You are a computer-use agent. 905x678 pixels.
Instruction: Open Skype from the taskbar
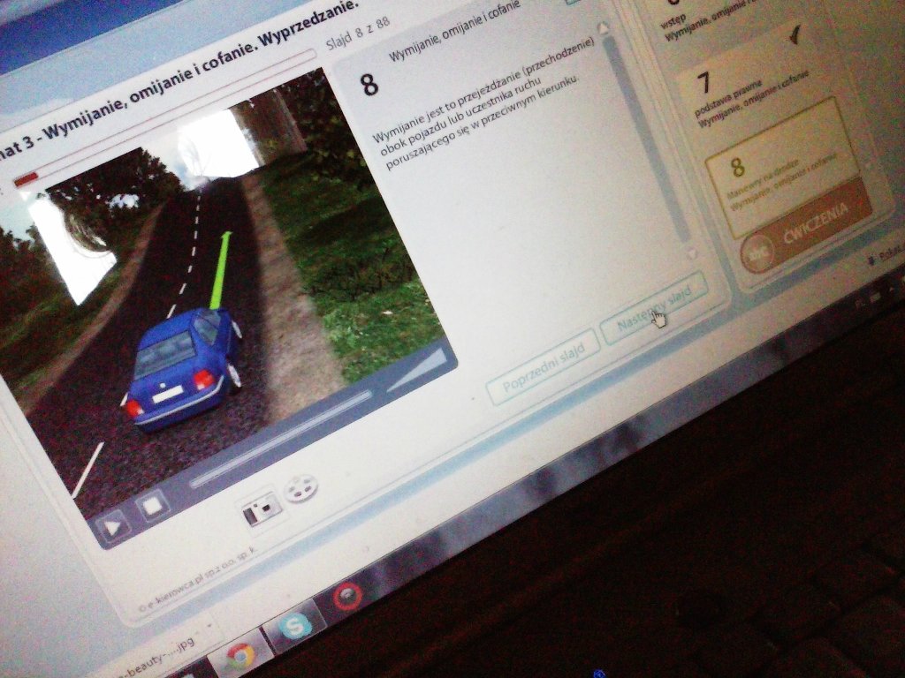(x=294, y=626)
